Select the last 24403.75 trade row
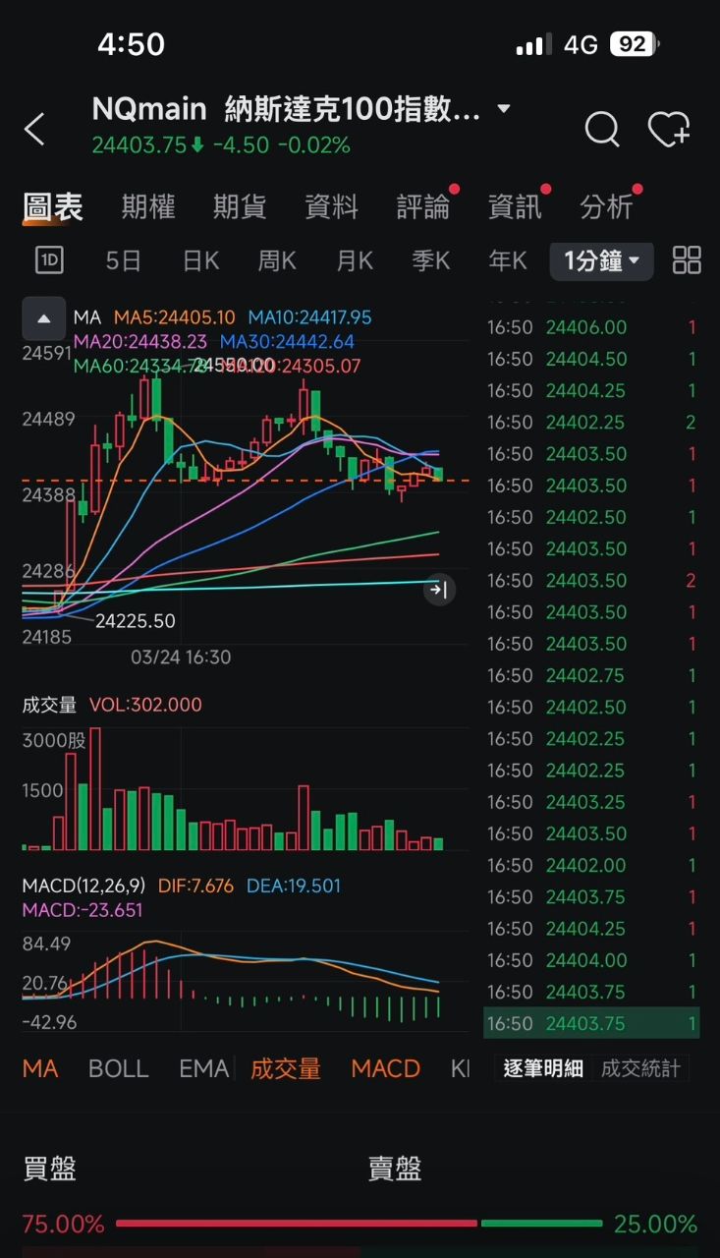 (591, 1023)
